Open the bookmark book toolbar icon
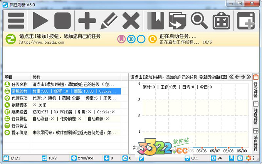The height and width of the screenshot is (164, 262). 156,20
